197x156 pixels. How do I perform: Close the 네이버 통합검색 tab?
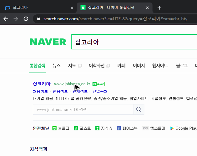coord(147,8)
